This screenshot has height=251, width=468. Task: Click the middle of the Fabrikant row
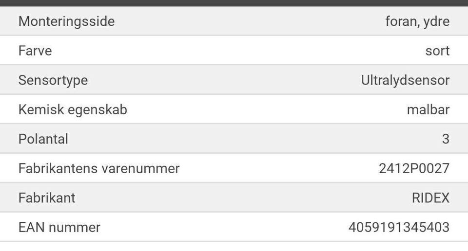[x=234, y=198]
